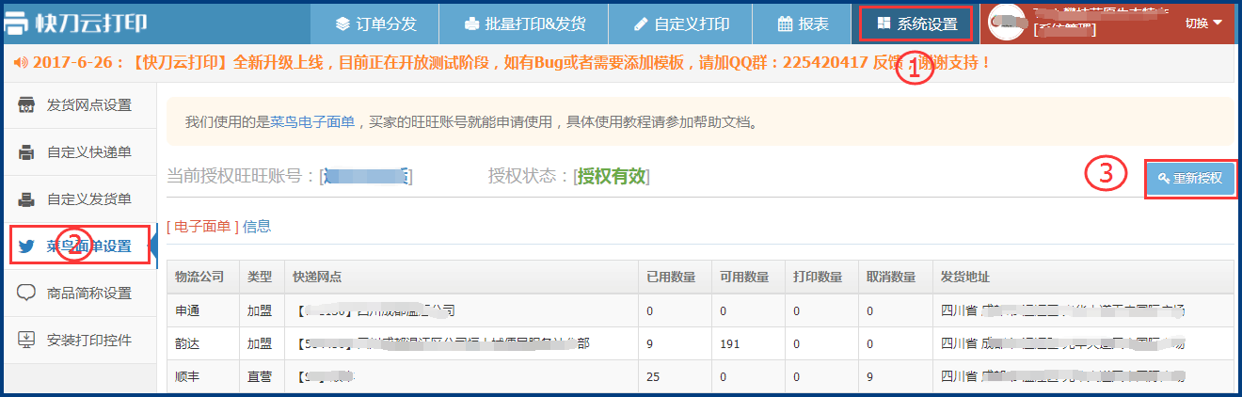Click the user avatar picture

(x=1006, y=24)
